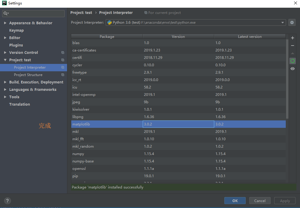Viewport: 300px width, 208px height.
Task: Select the mkl_random package row
Action: tap(178, 146)
